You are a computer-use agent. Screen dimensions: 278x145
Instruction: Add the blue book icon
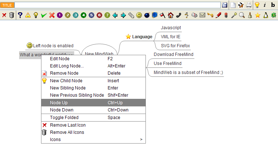tap(154, 15)
